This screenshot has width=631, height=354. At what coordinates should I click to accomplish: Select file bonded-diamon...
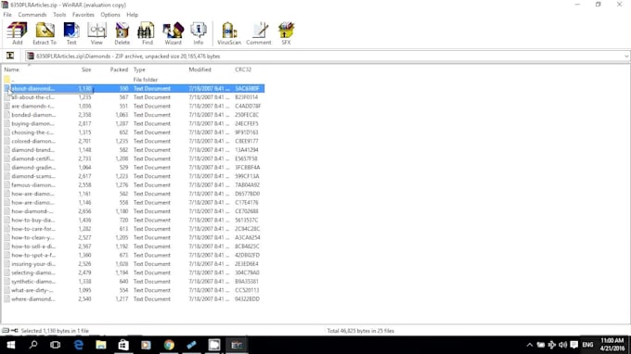pyautogui.click(x=134, y=115)
